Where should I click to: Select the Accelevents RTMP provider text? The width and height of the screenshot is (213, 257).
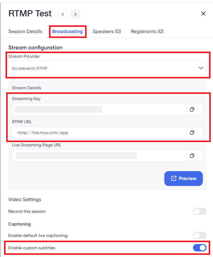pyautogui.click(x=30, y=68)
